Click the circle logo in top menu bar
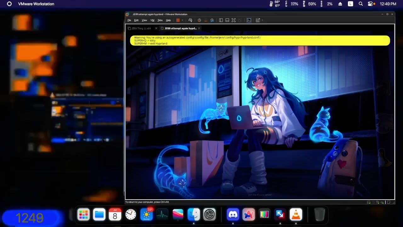Screen dimensions: 403x227 [9, 4]
